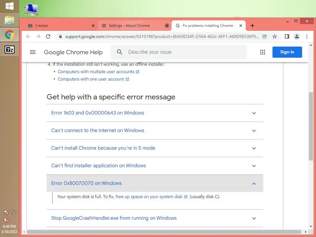Screen dimensions: 316x237
Task: Click the Your system disk is full text
Action: coord(79,197)
